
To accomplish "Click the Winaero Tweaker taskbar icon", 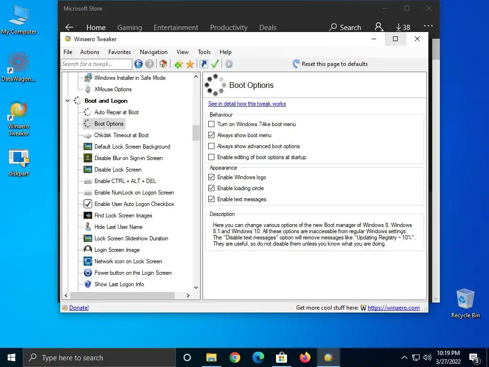I will [x=328, y=357].
